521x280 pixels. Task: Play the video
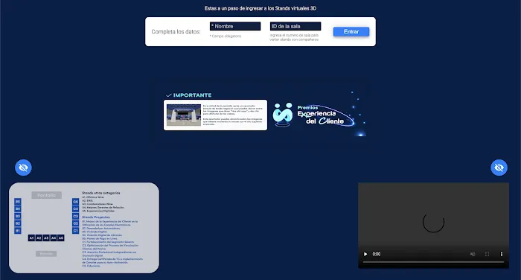(x=365, y=254)
